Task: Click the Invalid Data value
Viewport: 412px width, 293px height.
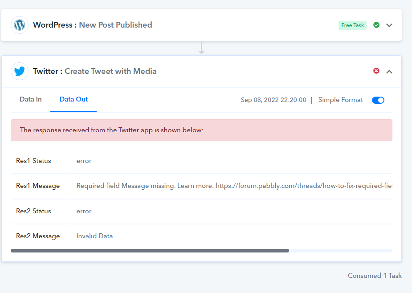Action: coord(94,236)
